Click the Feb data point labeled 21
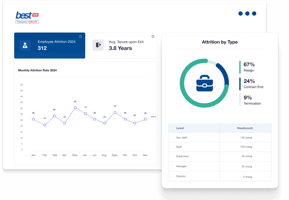 pyautogui.click(x=45, y=125)
